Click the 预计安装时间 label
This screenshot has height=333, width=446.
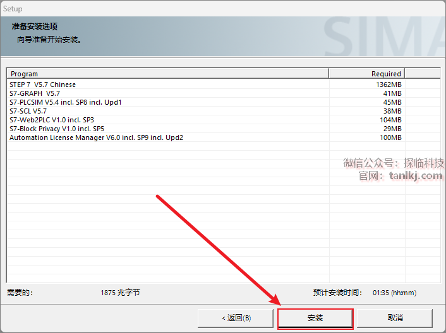click(337, 293)
